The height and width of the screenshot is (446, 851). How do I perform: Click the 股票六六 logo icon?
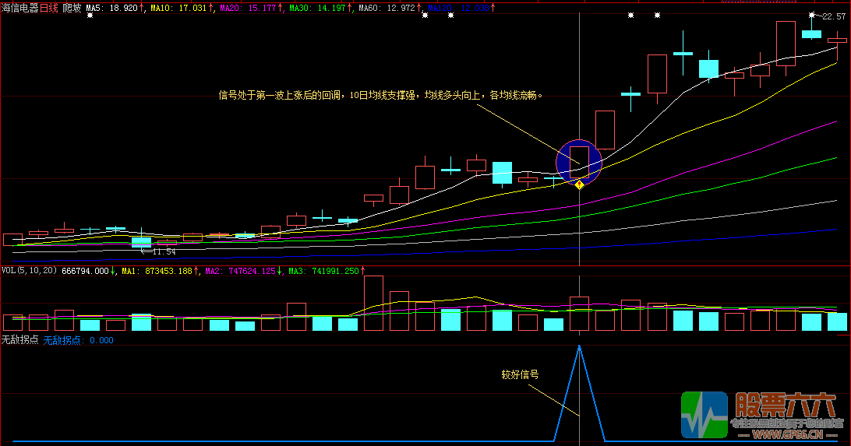pos(704,414)
